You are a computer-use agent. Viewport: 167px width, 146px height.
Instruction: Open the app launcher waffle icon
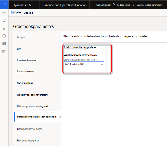click(4, 5)
